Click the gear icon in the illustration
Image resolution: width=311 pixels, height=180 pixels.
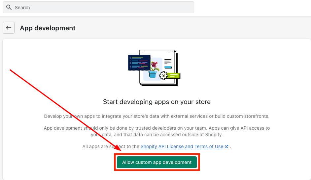point(163,76)
